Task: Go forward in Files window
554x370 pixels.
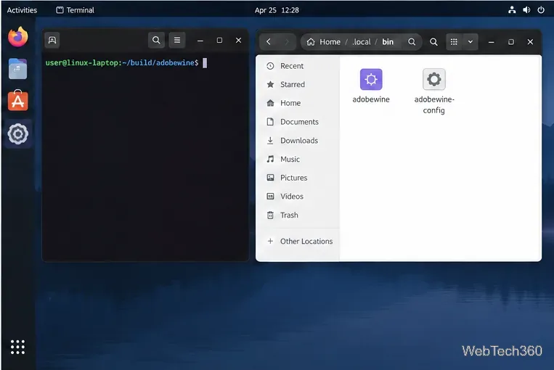Action: [287, 42]
